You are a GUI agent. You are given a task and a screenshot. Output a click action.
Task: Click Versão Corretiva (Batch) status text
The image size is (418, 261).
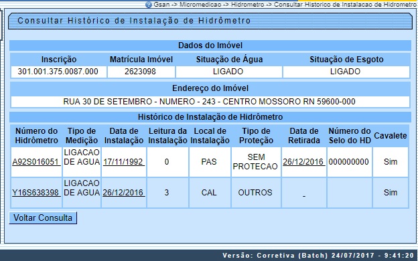318,255
